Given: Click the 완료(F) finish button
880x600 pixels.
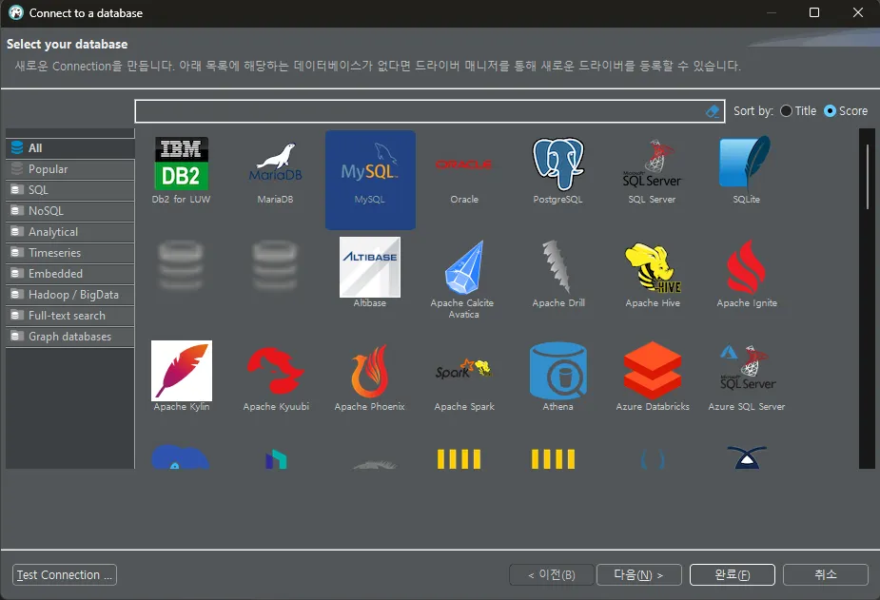Looking at the screenshot, I should [732, 574].
